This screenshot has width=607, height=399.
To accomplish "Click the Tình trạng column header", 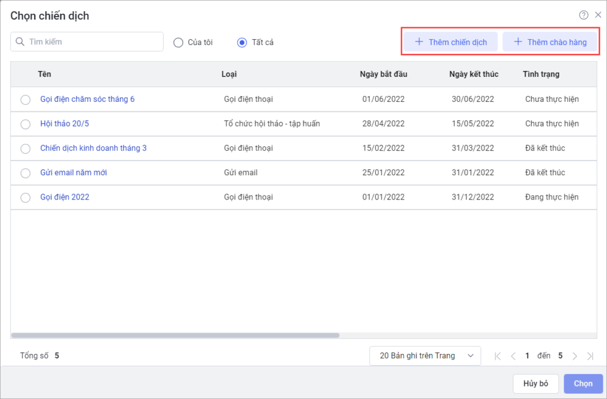I will click(x=541, y=74).
